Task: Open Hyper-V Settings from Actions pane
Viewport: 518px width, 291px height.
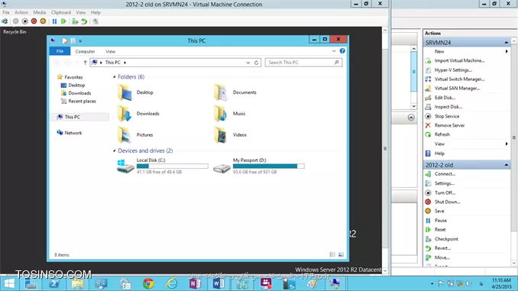Action: [x=453, y=70]
